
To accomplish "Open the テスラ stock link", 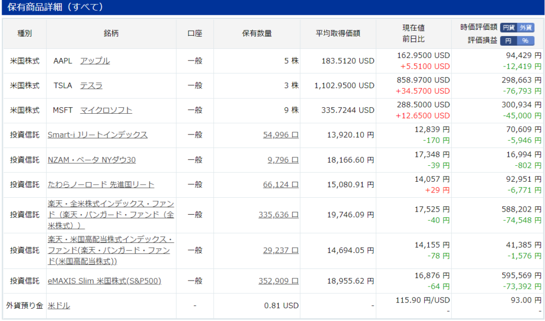I will (91, 86).
